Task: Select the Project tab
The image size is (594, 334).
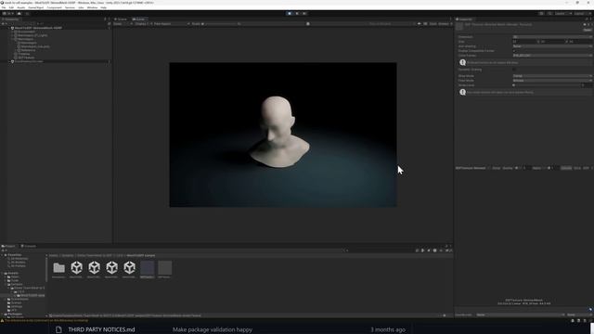Action: (x=8, y=246)
